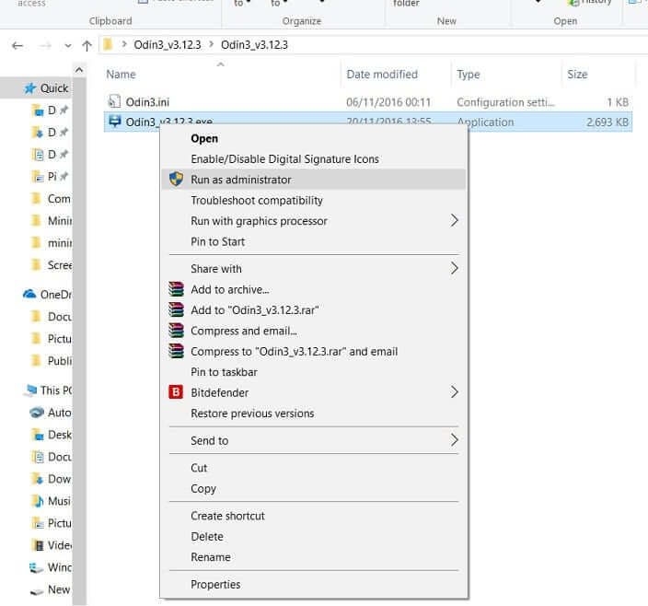This screenshot has height=606, width=648.
Task: Click Odin3_v3.12.3 parent folder in address bar
Action: point(167,45)
